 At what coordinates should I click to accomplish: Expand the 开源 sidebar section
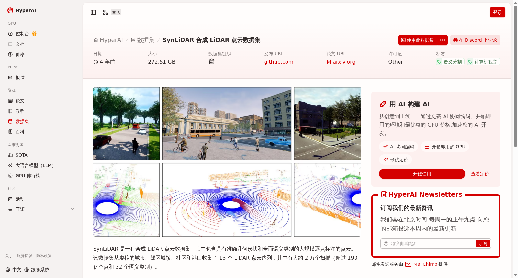(41, 209)
